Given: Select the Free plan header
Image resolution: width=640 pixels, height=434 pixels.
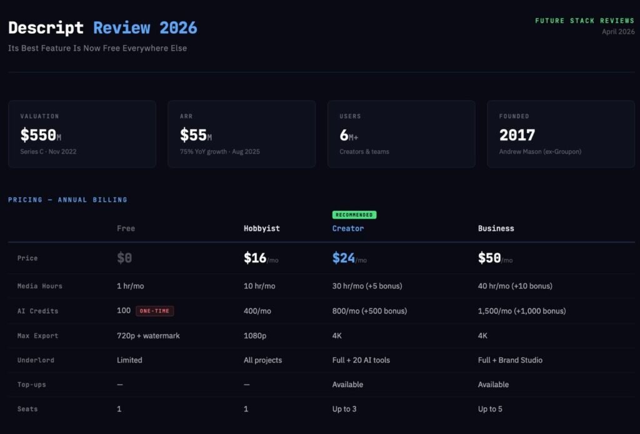Looking at the screenshot, I should (126, 228).
